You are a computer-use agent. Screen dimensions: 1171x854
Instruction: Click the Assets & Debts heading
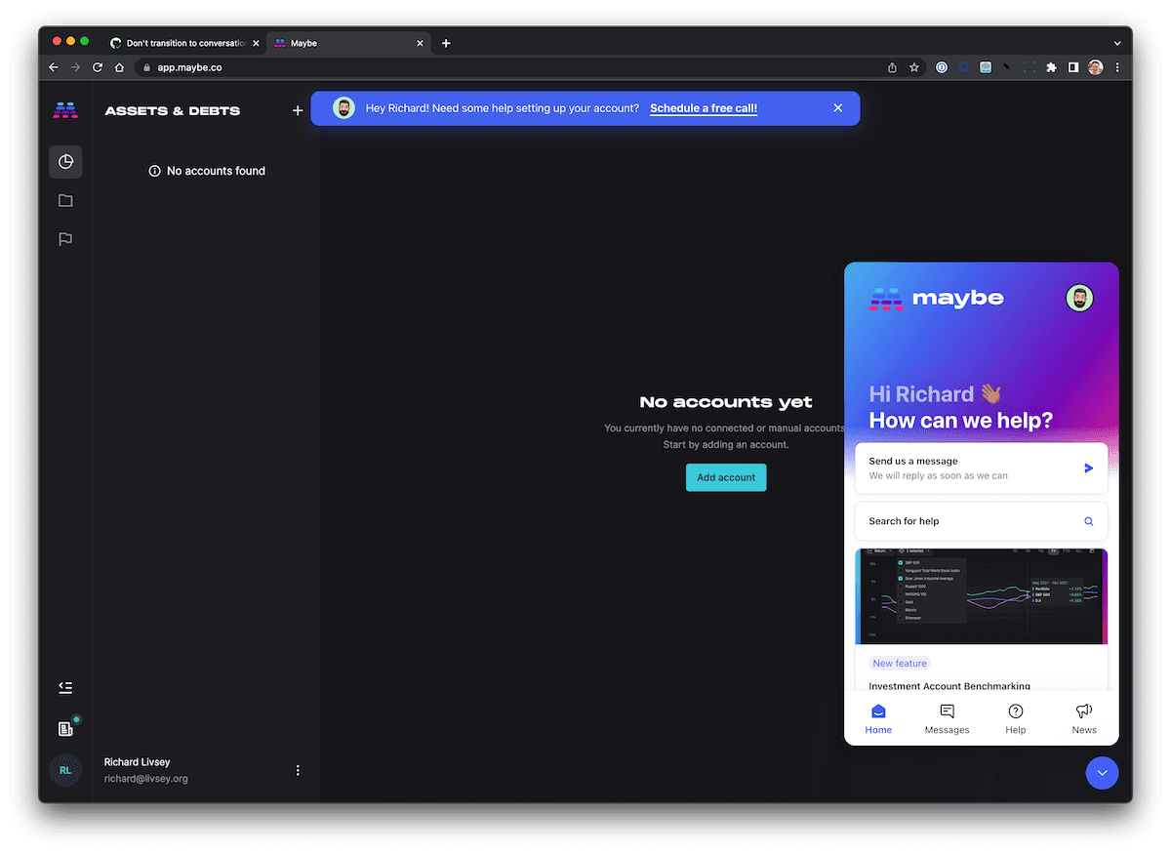click(173, 110)
